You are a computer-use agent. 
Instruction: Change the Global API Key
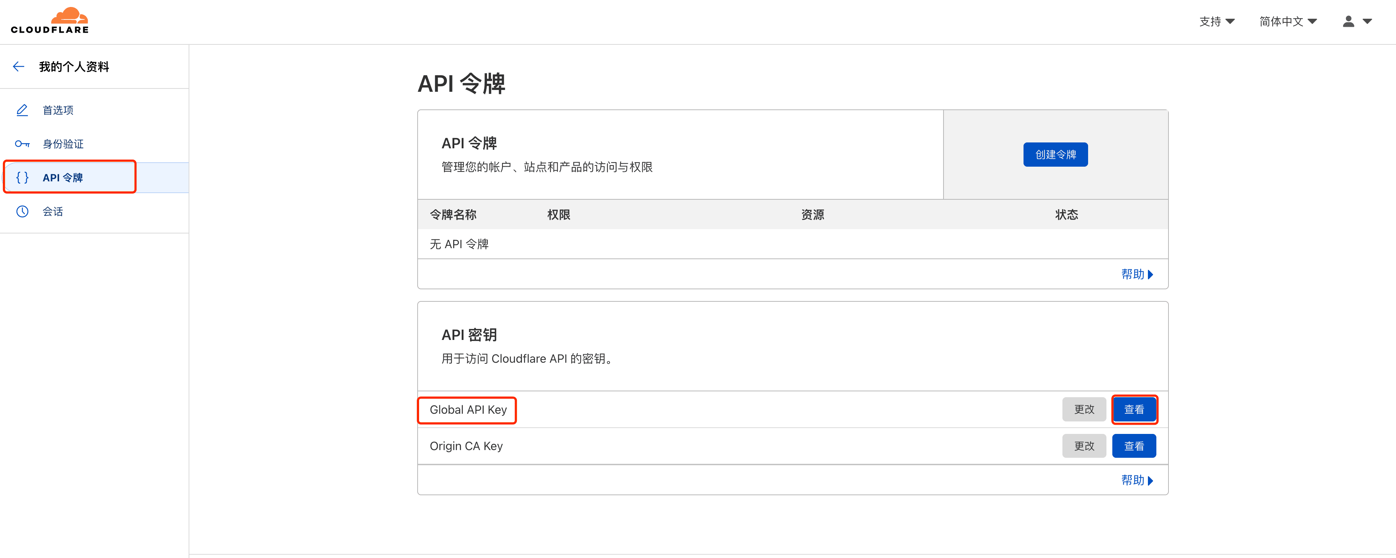[x=1084, y=409]
